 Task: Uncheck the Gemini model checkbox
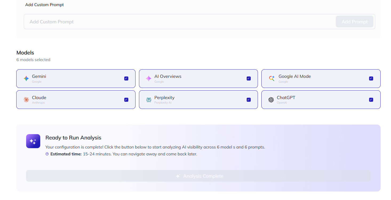tap(126, 78)
